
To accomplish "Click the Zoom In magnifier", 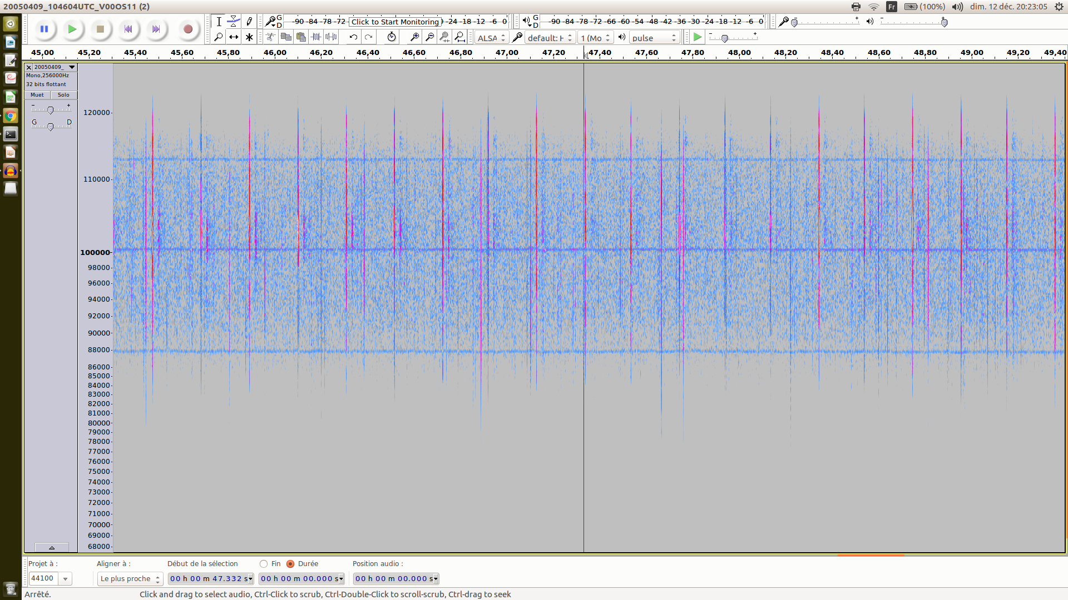I will tap(414, 37).
